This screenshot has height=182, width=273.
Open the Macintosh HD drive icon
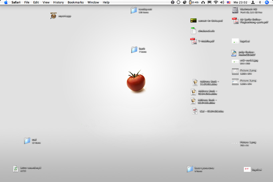tap(235, 10)
